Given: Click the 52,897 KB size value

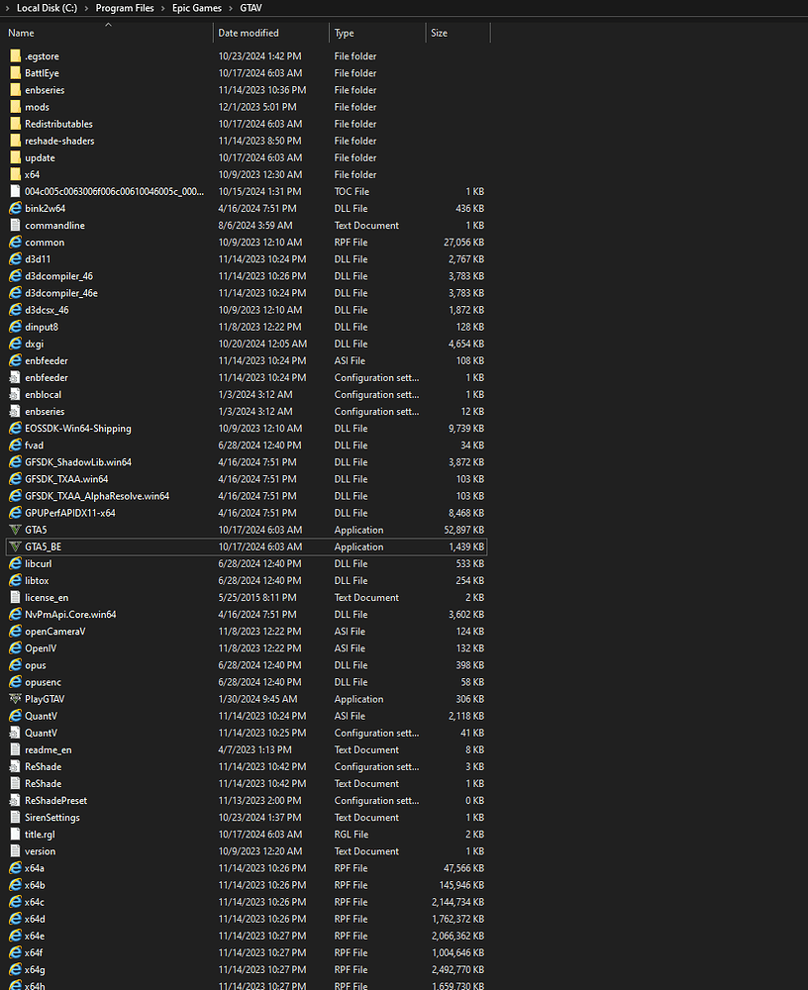Looking at the screenshot, I should pyautogui.click(x=463, y=530).
